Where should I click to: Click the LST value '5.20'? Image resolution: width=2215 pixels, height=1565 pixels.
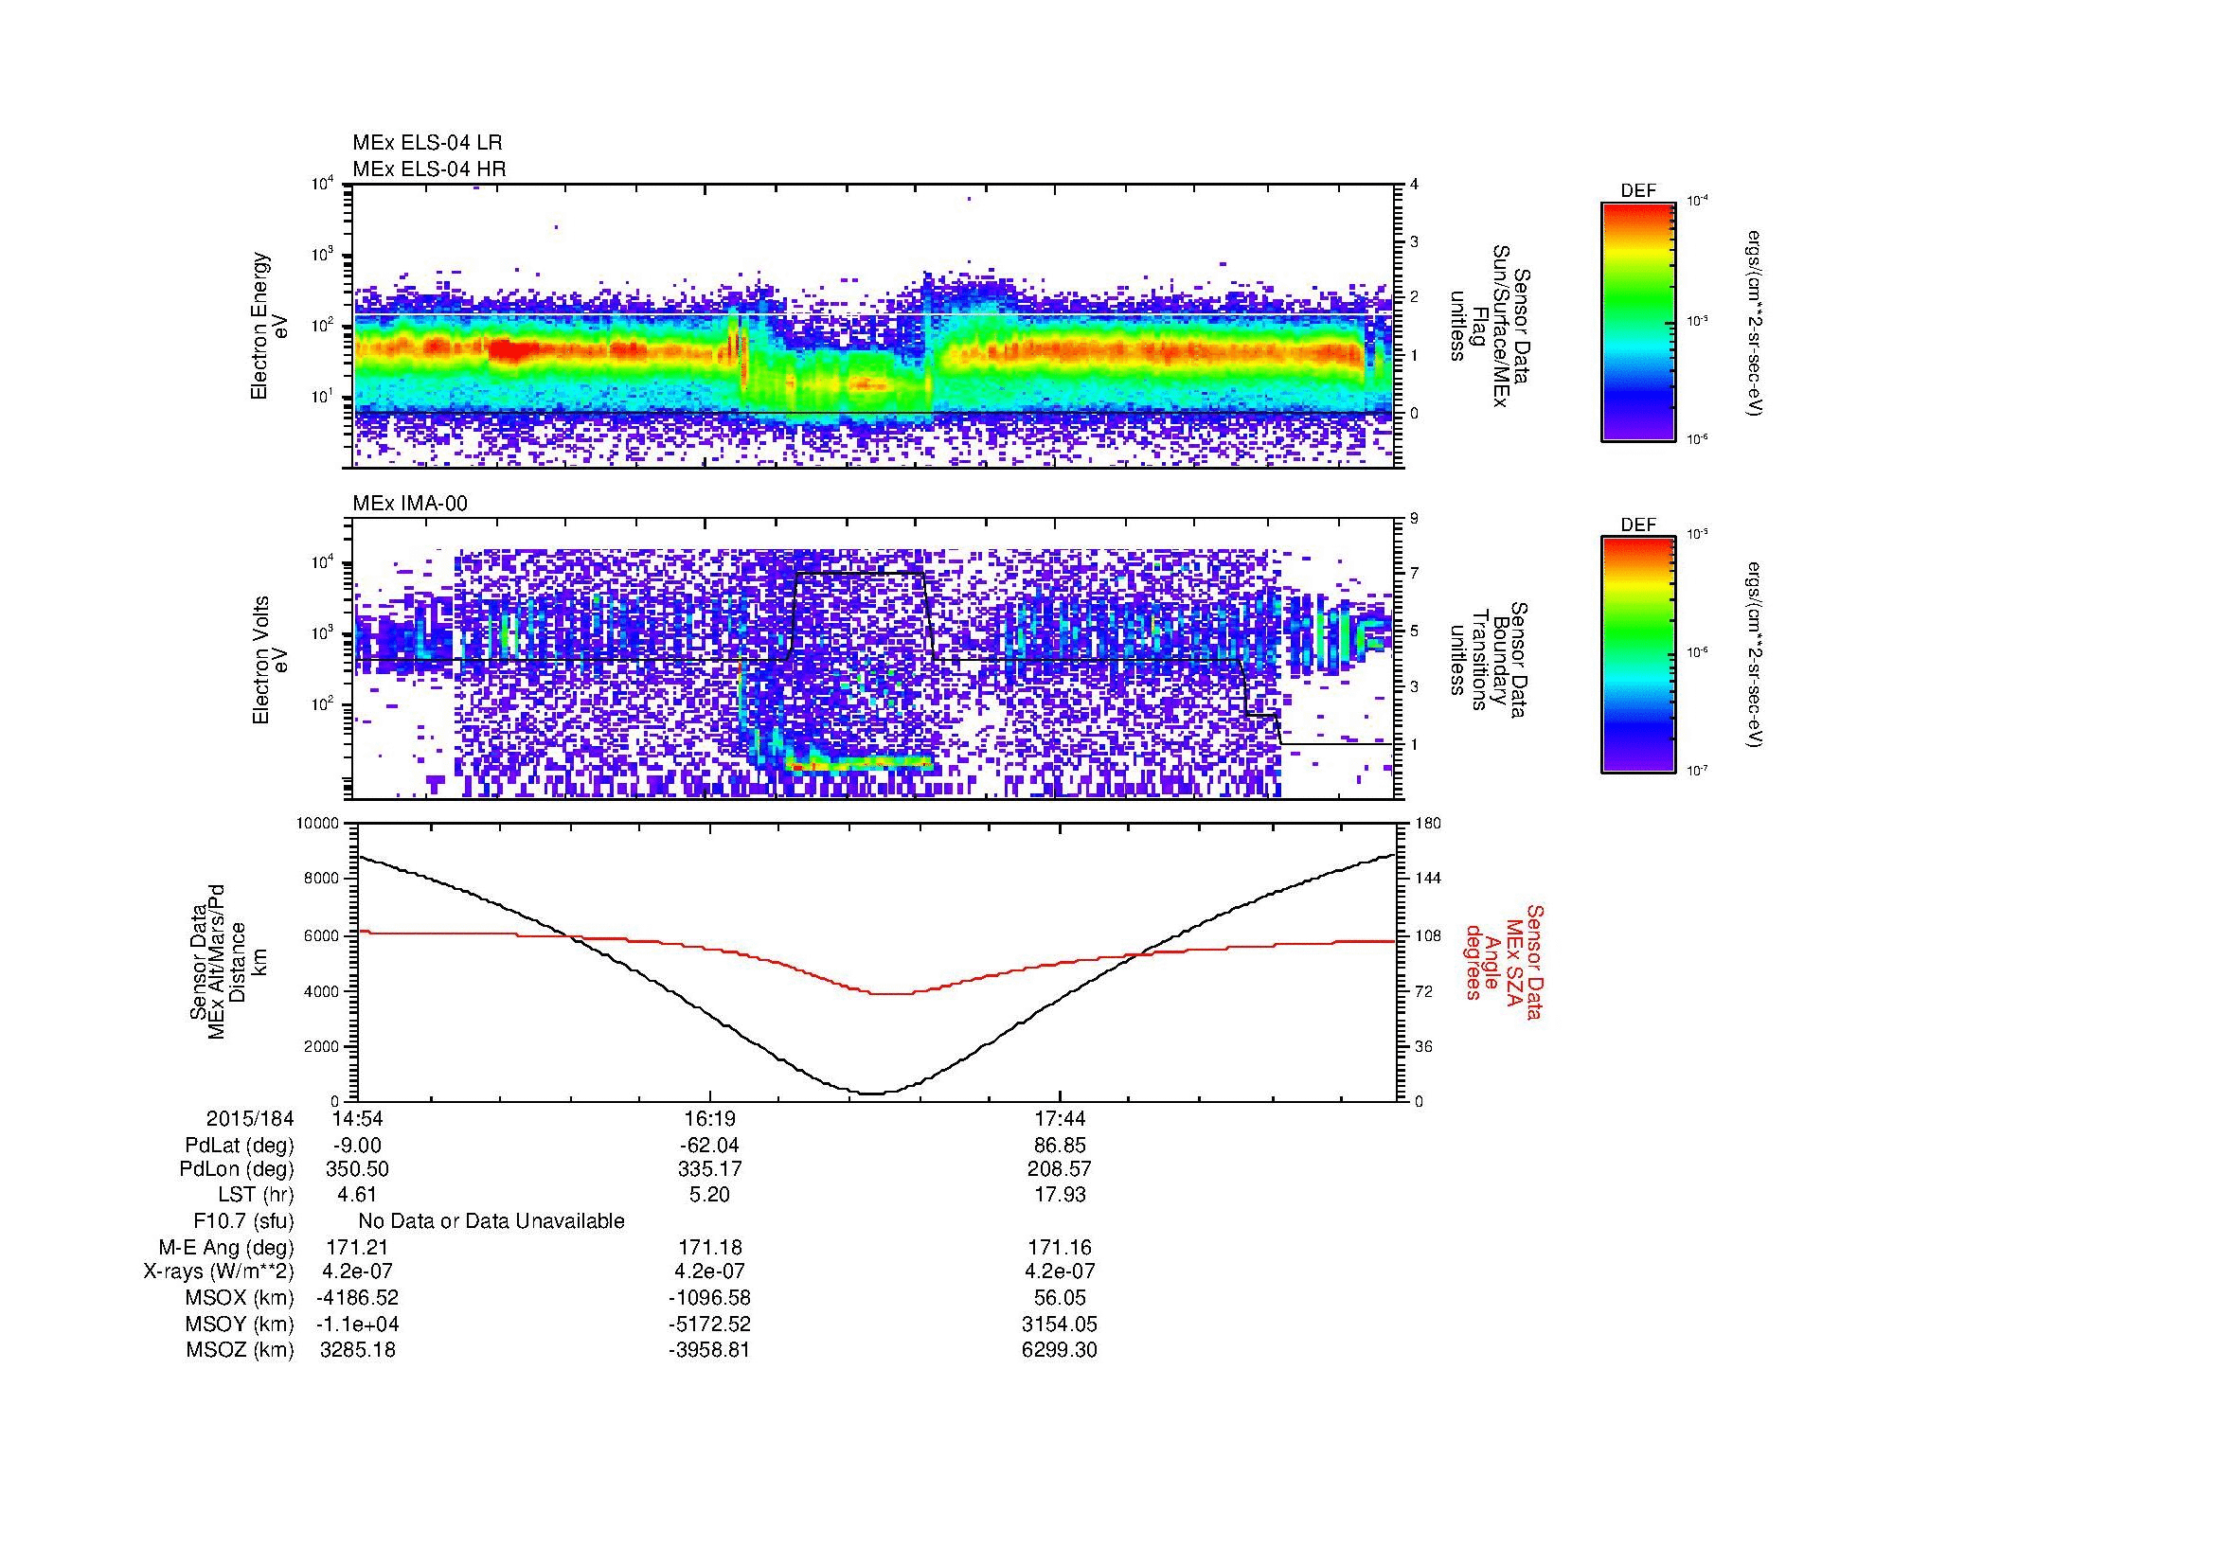point(709,1196)
